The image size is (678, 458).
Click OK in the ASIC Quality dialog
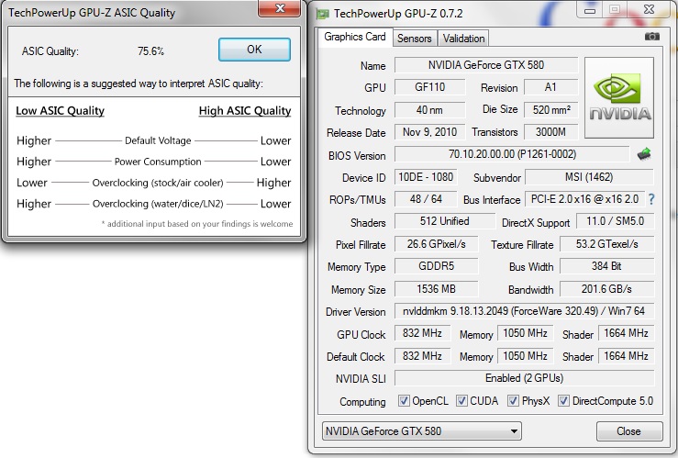point(254,50)
